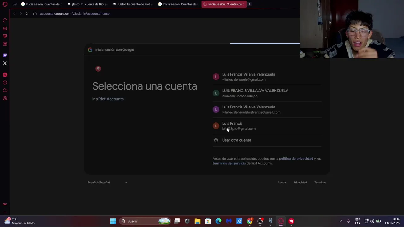The width and height of the screenshot is (404, 227).
Task: Click the 'Ir a Riot Accounts' text
Action: [x=108, y=99]
